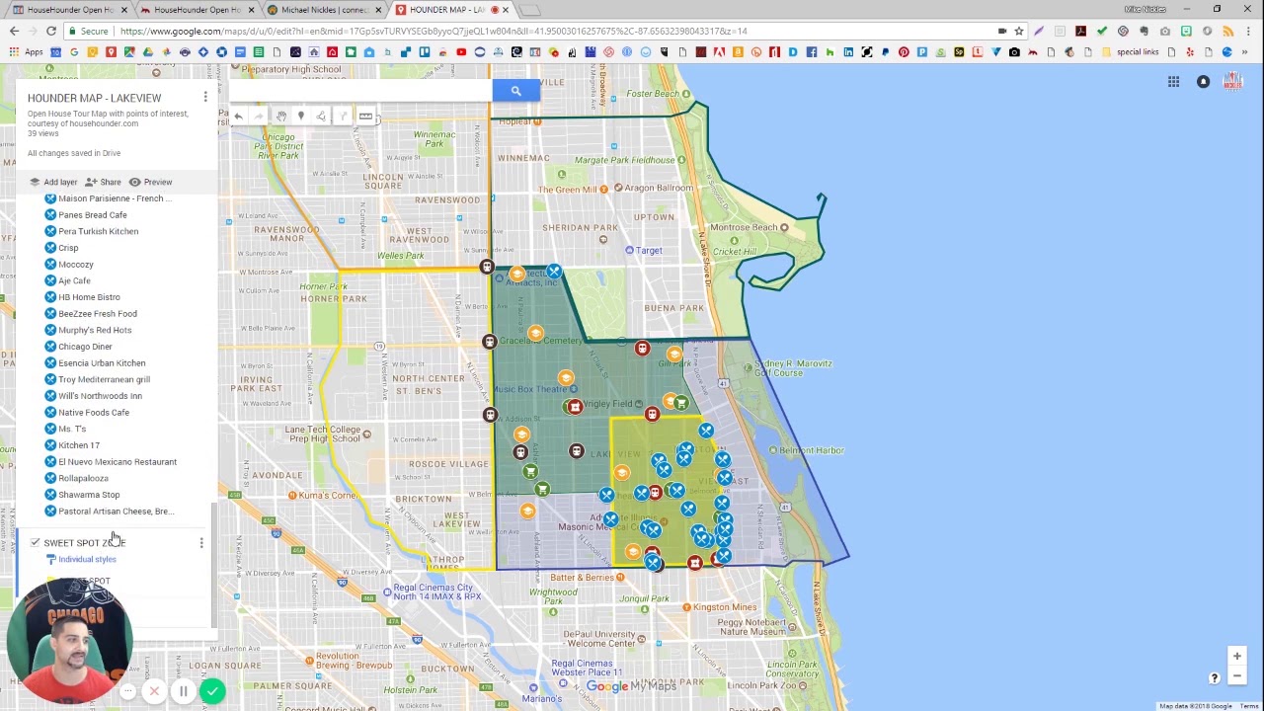The image size is (1264, 711).
Task: Click the map description text
Action: tap(108, 118)
